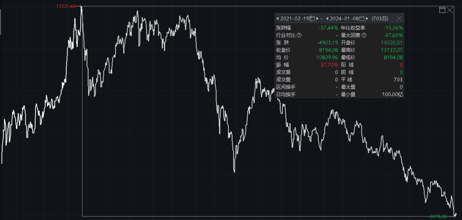The width and height of the screenshot is (462, 220).
Task: Click the 振幅 value 37.70%
Action: click(329, 65)
